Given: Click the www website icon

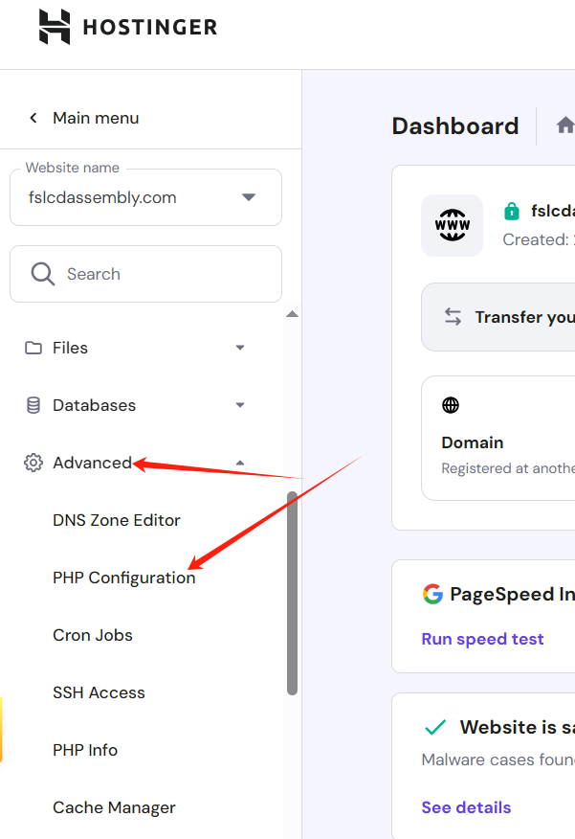Looking at the screenshot, I should click(x=452, y=226).
